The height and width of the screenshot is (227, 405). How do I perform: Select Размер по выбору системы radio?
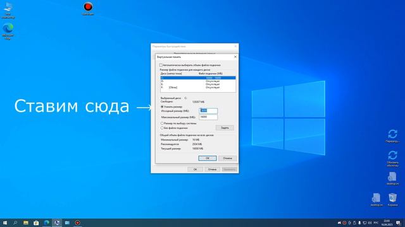(162, 124)
